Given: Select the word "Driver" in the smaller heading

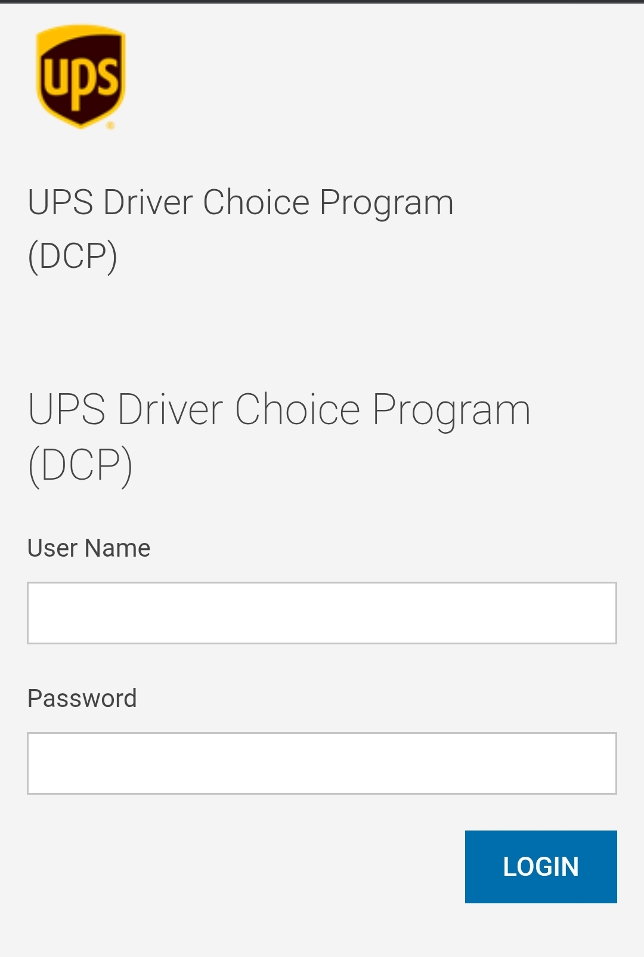Looking at the screenshot, I should pos(148,202).
